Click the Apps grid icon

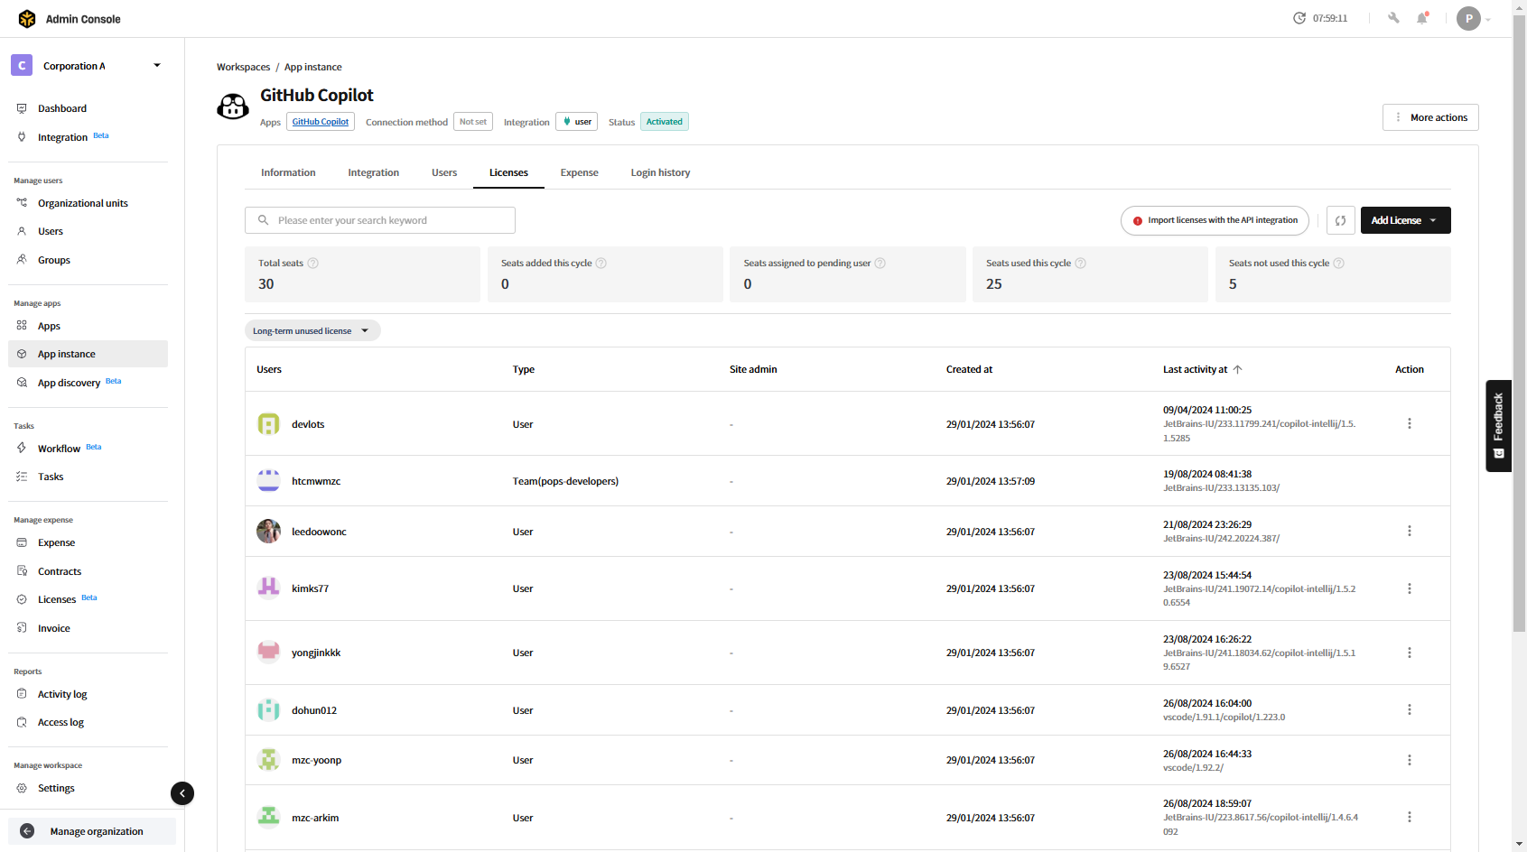[22, 326]
